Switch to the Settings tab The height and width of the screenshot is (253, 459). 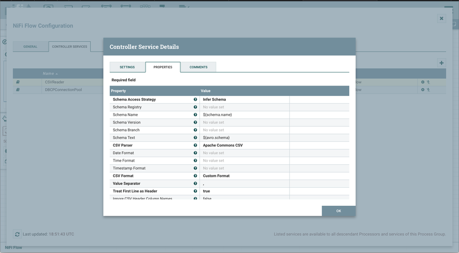coord(127,67)
